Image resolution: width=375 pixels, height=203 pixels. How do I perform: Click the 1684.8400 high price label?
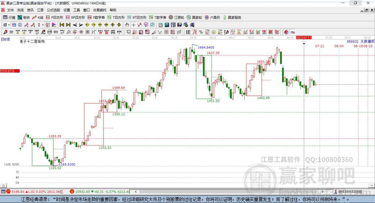(x=206, y=48)
